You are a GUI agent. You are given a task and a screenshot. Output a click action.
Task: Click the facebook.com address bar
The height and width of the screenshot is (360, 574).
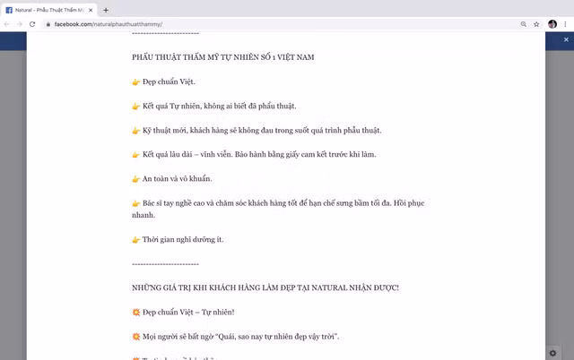pyautogui.click(x=269, y=24)
